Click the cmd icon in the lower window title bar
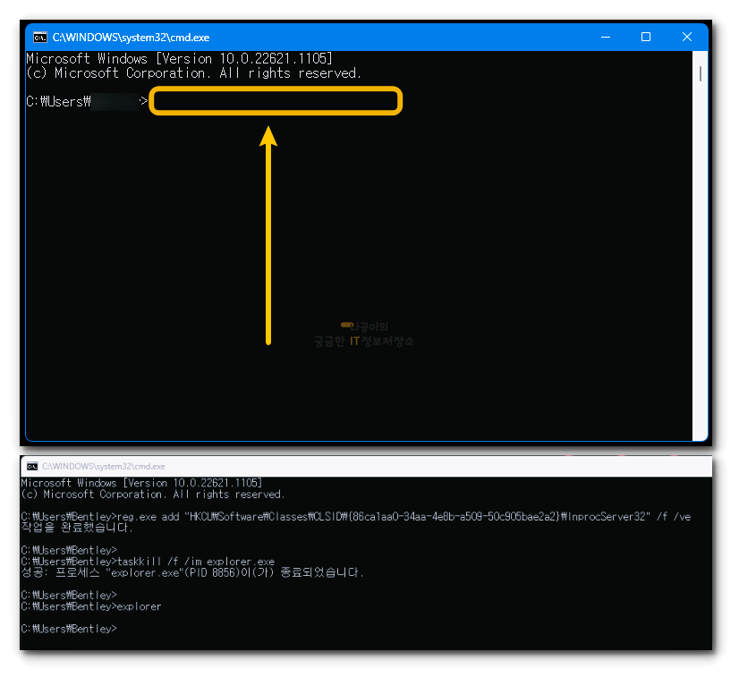The image size is (739, 677). pyautogui.click(x=32, y=467)
